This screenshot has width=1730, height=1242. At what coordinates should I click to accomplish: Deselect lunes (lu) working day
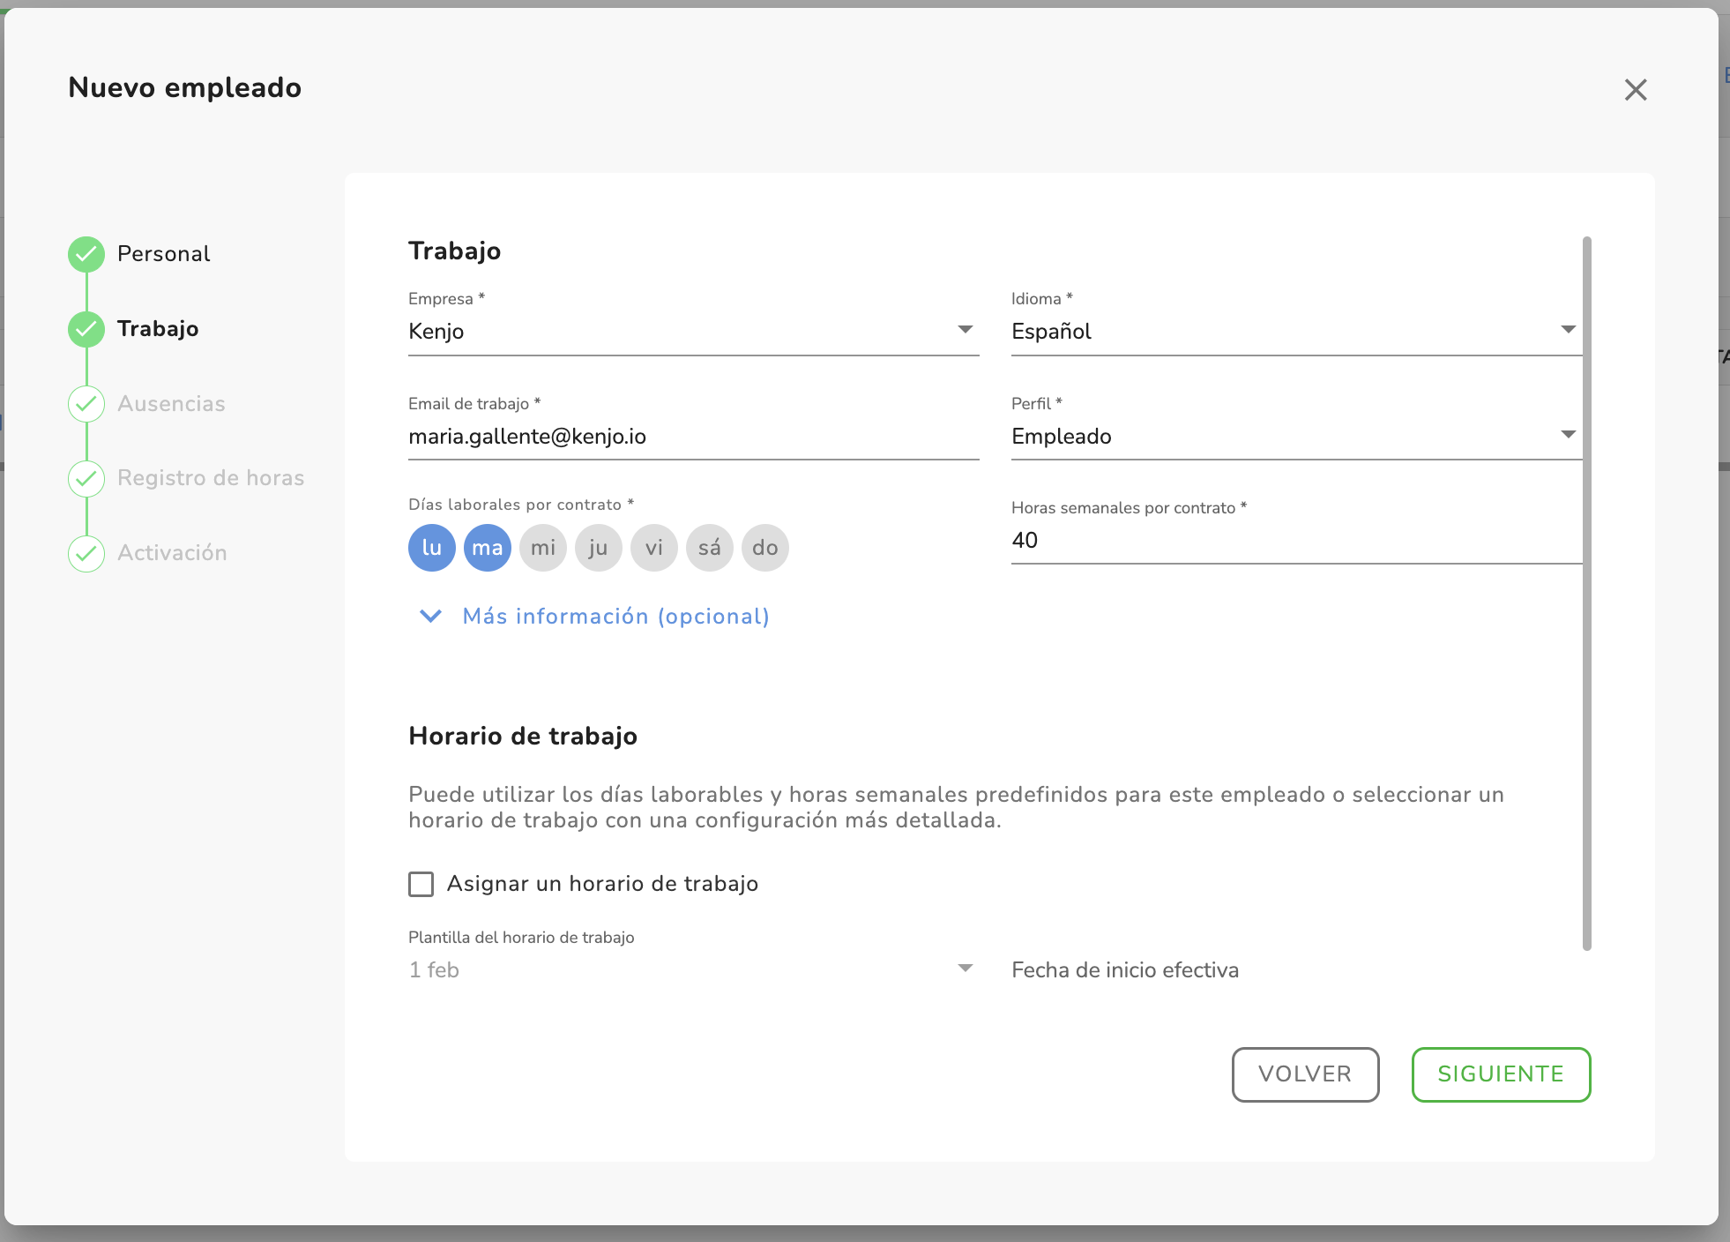[x=432, y=548]
